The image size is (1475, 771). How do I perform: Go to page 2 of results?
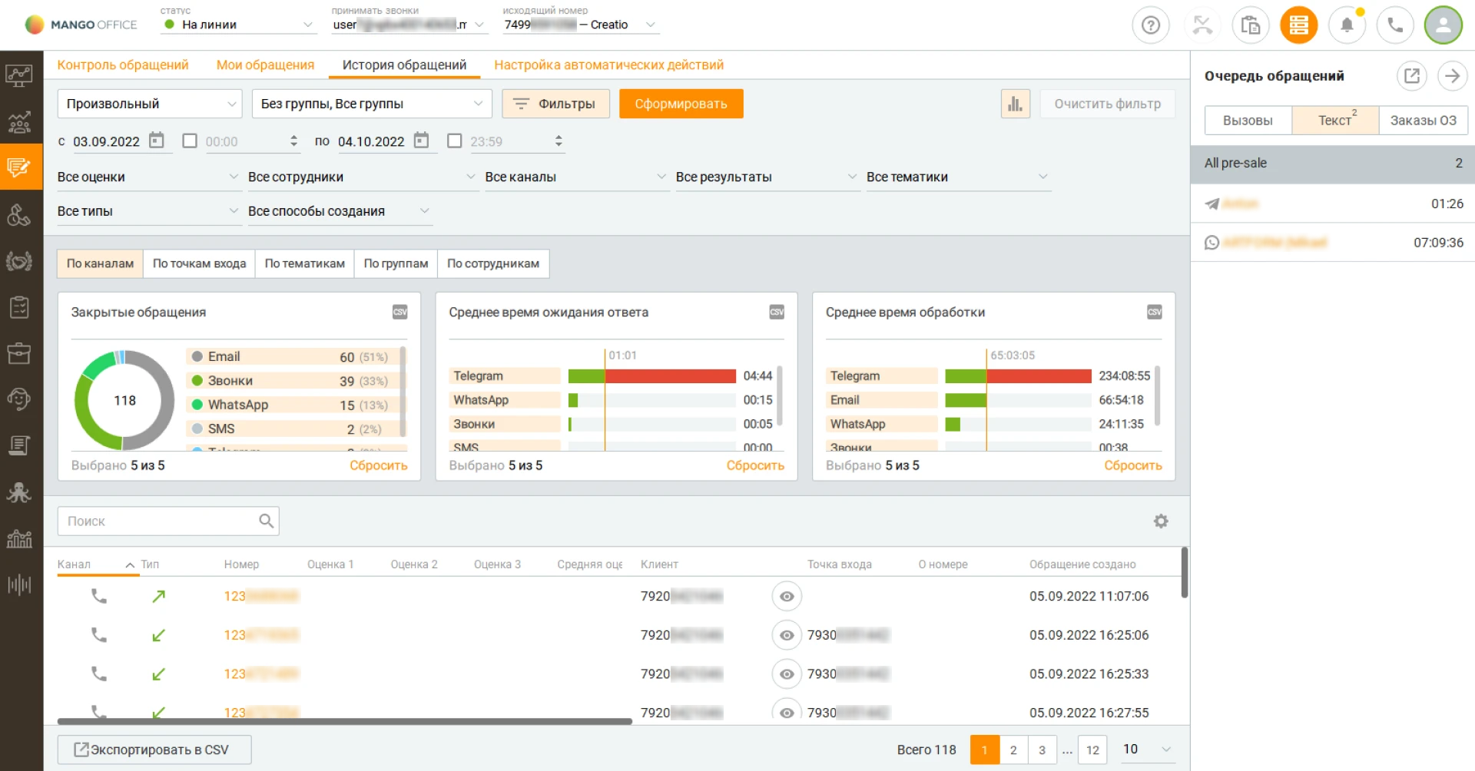point(1013,749)
